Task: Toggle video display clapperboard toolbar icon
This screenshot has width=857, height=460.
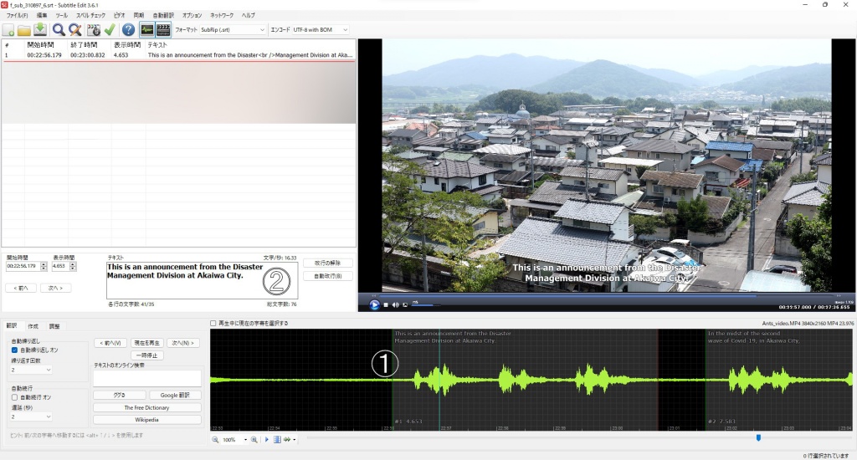Action: click(x=163, y=29)
